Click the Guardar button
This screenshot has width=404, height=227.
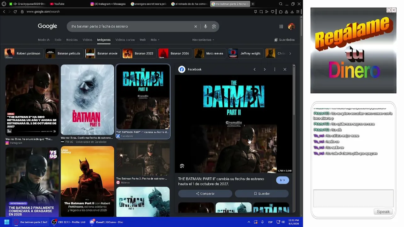point(262,194)
